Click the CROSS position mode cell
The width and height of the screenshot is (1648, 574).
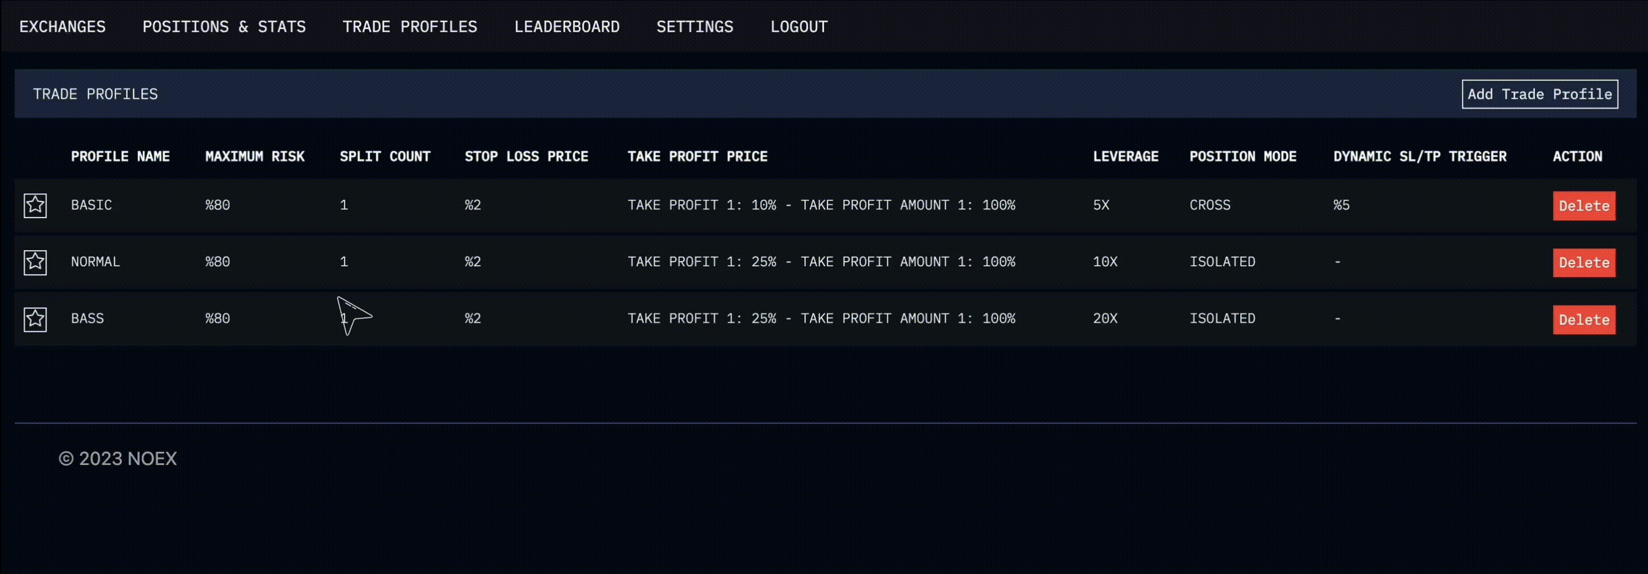(1210, 205)
